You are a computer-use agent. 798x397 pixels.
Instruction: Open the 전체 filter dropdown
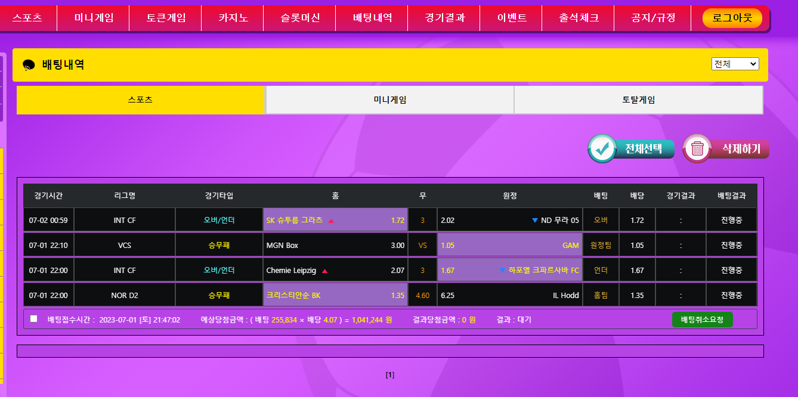(735, 64)
